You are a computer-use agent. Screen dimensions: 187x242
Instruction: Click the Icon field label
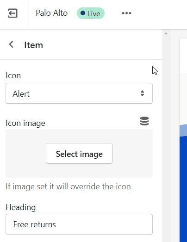pos(13,75)
